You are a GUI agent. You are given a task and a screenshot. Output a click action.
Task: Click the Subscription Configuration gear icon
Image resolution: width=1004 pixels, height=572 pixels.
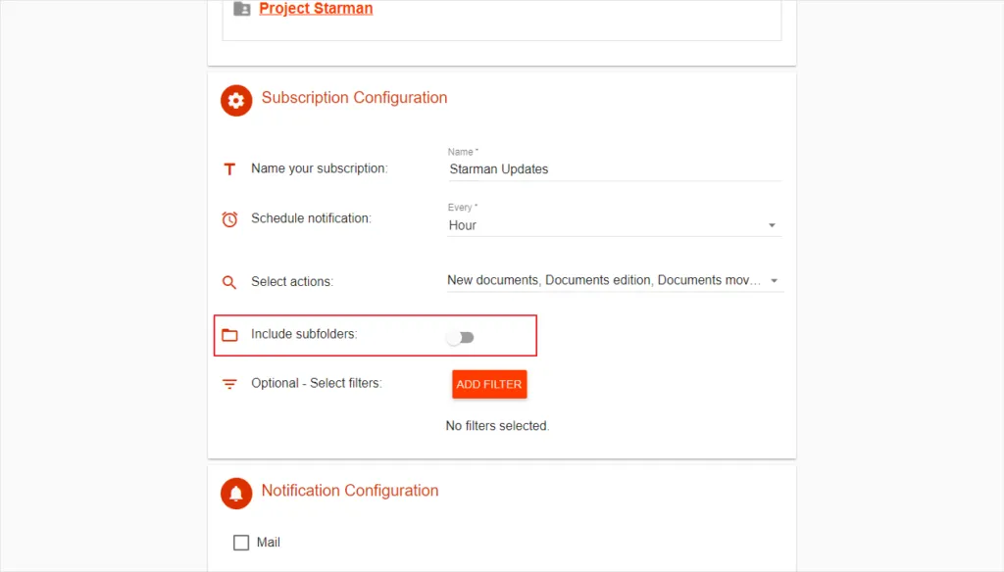[x=236, y=101]
